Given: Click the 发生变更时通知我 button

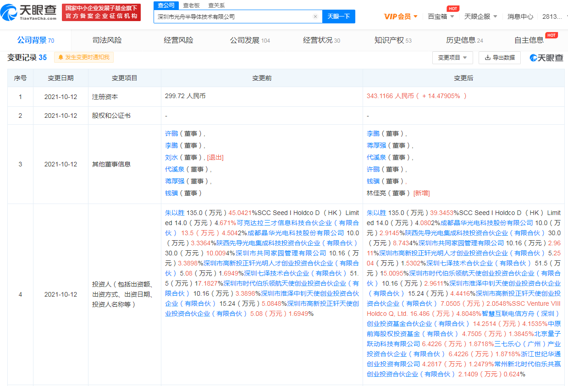Looking at the screenshot, I should pyautogui.click(x=84, y=57).
